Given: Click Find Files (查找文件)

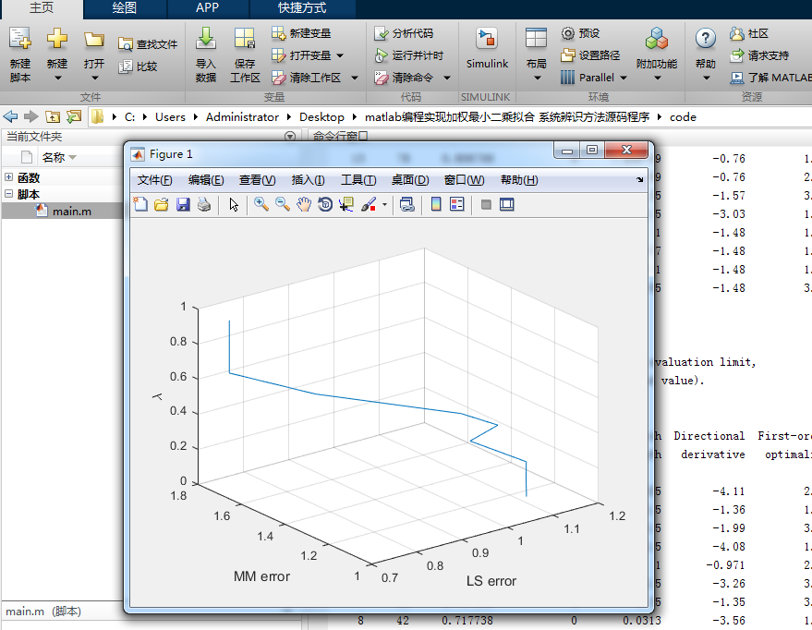Looking at the screenshot, I should [148, 44].
